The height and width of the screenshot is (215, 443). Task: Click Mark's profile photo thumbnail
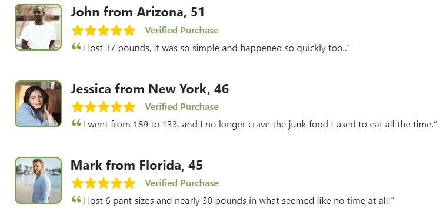pyautogui.click(x=38, y=180)
